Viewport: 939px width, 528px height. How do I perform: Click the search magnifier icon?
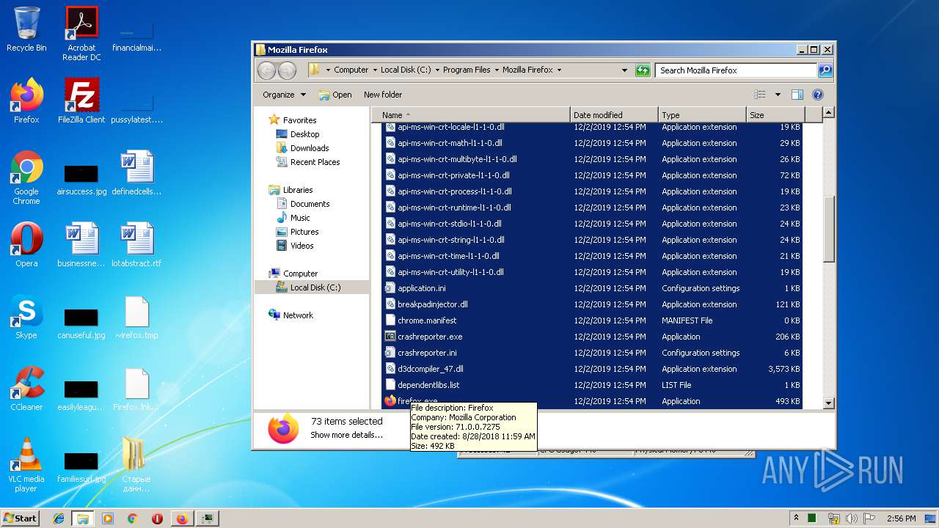pyautogui.click(x=825, y=70)
